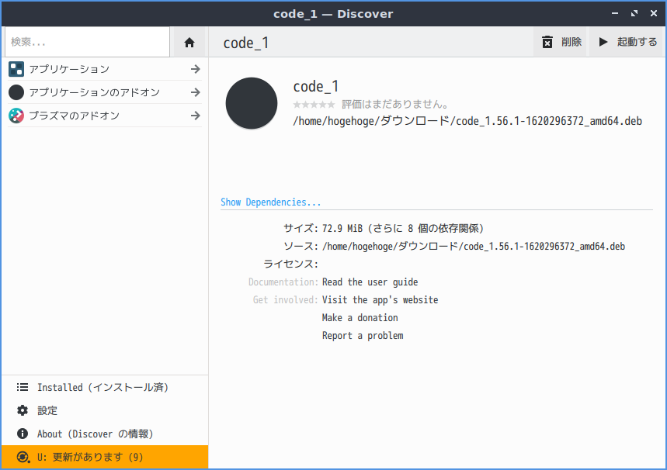Click the search field labeled 検索

click(87, 42)
